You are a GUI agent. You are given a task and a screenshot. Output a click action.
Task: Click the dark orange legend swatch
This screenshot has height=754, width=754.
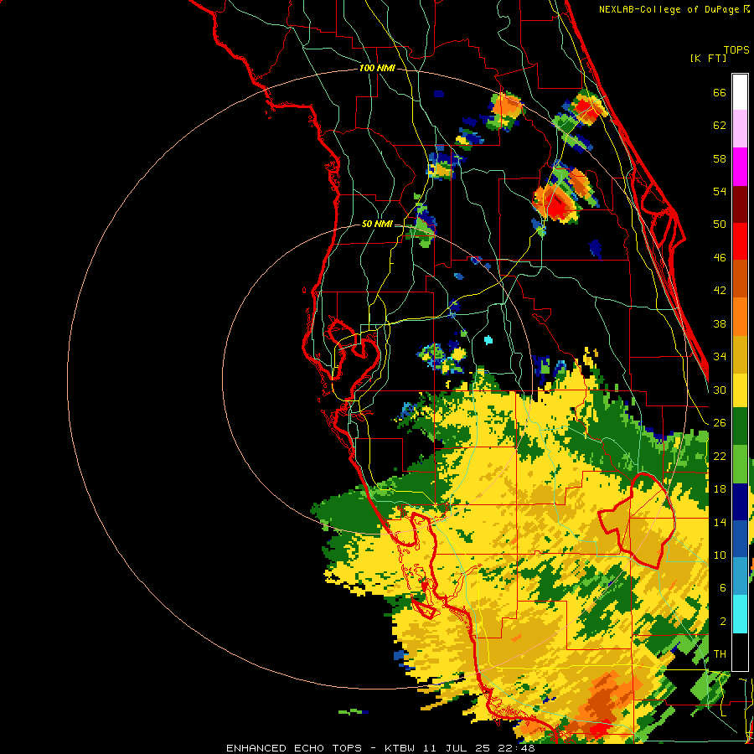point(740,279)
